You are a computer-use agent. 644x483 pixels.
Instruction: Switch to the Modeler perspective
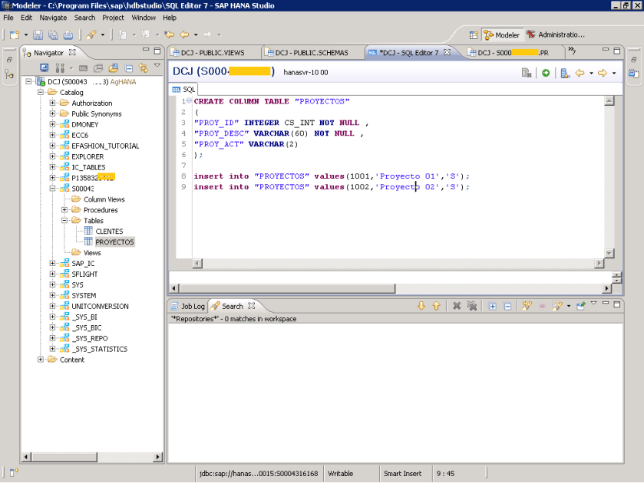coord(501,34)
